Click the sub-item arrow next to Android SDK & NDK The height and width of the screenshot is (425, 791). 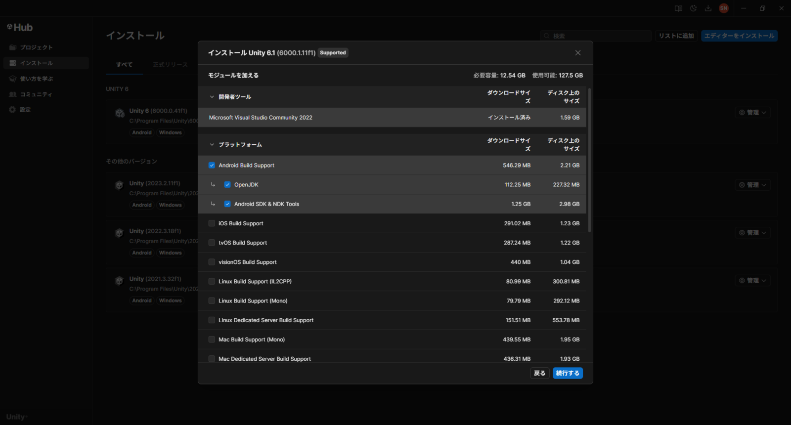213,204
